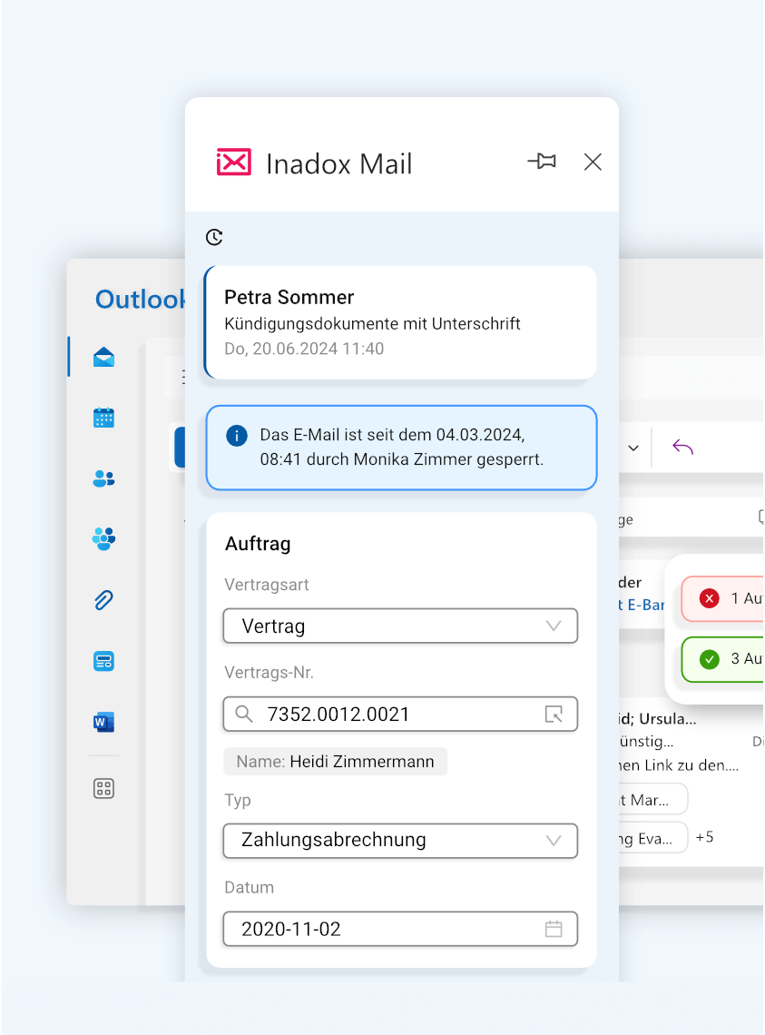Select the Petra Sommer email card
765x1035 pixels.
[401, 322]
